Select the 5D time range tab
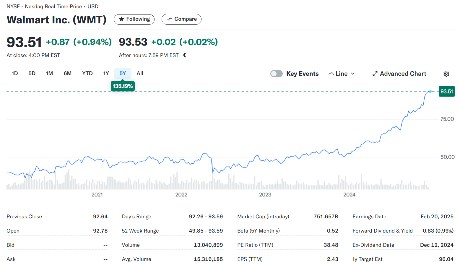The image size is (460, 266). [x=32, y=73]
